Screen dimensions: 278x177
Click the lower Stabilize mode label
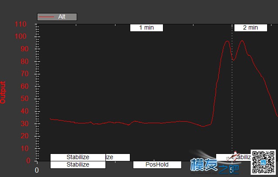click(78, 165)
